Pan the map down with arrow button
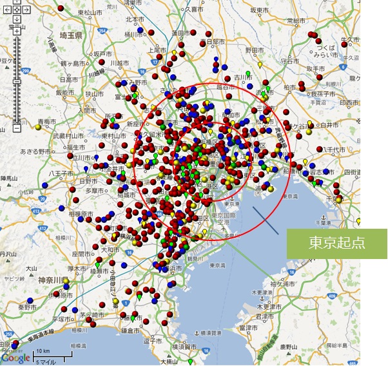Viewport: 388px width, 366px height. (x=17, y=19)
